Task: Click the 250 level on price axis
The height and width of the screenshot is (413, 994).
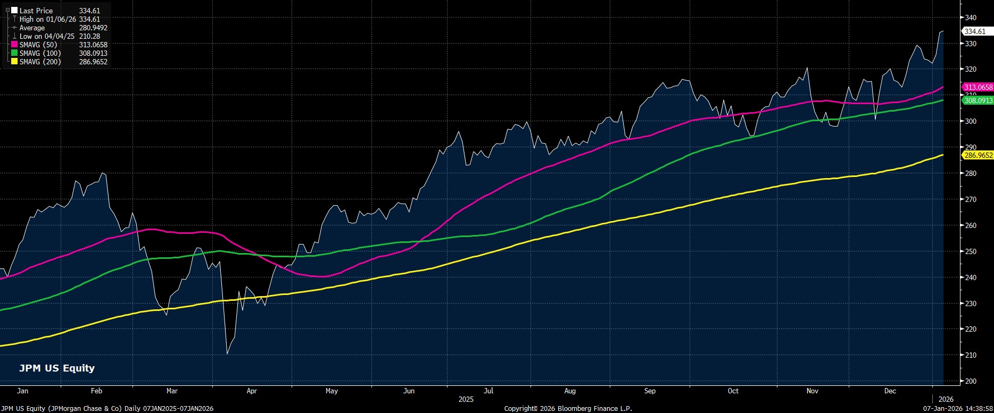Action: pyautogui.click(x=970, y=251)
